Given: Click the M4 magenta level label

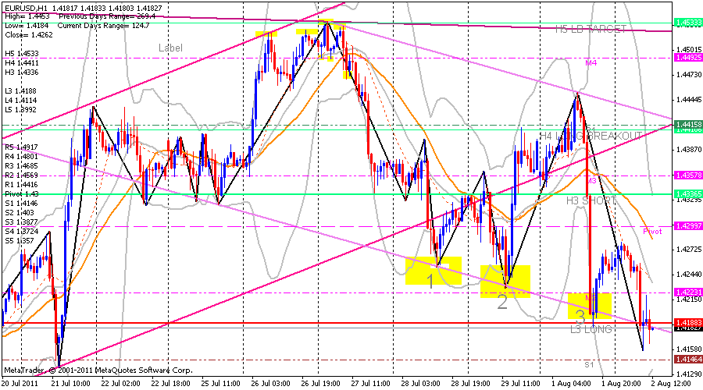Looking at the screenshot, I should [591, 62].
